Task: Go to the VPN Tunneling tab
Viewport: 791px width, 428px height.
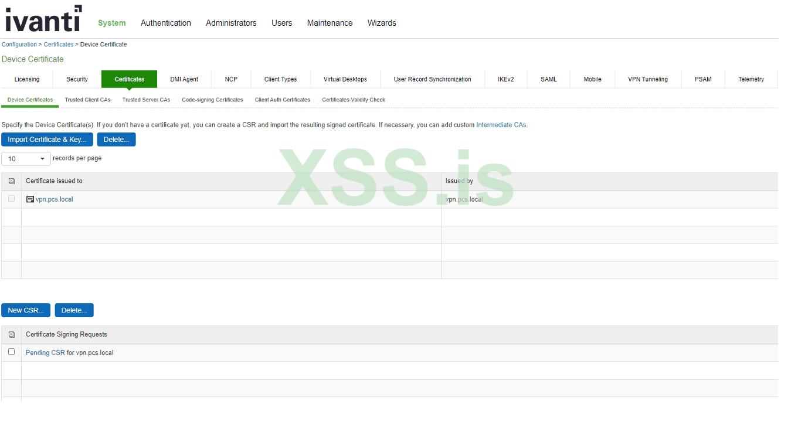Action: 648,79
